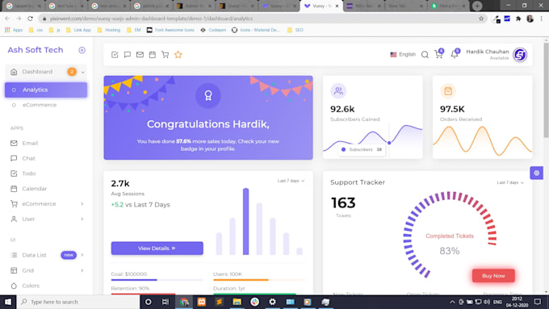Click the Users 100K progress bar
The height and width of the screenshot is (309, 549).
coord(259,280)
